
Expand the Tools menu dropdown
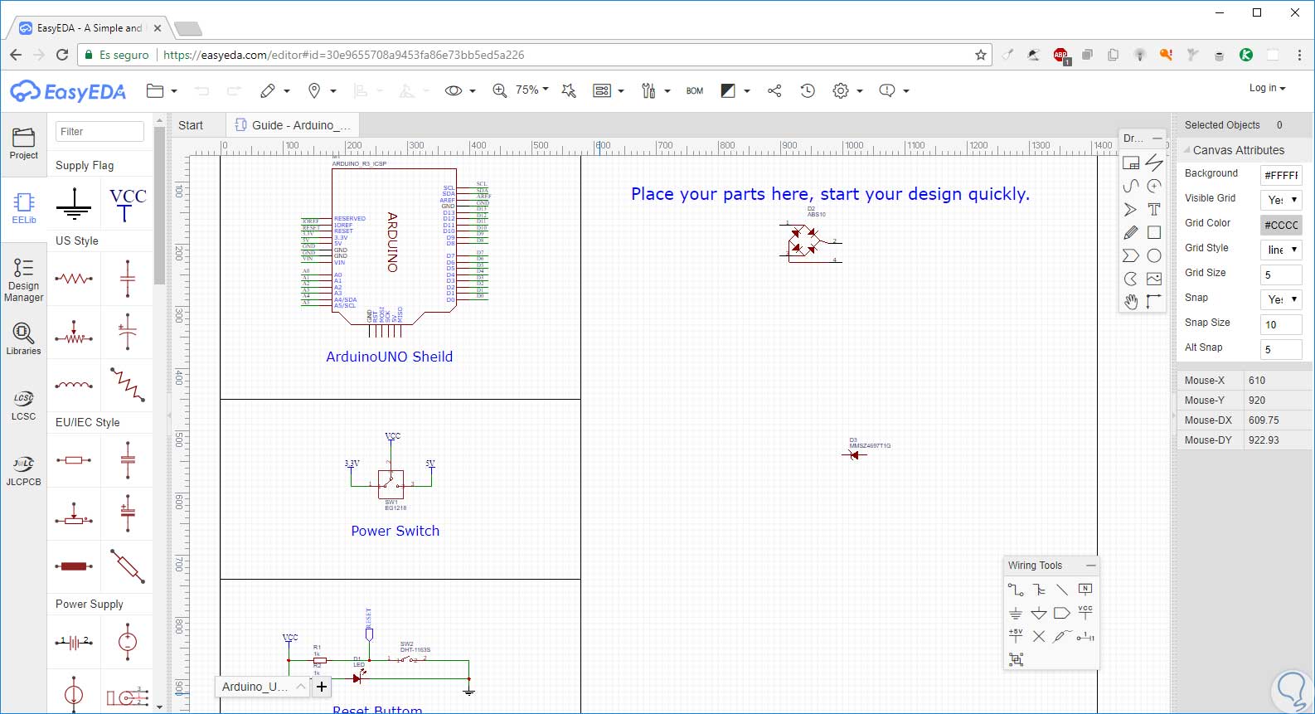point(656,90)
